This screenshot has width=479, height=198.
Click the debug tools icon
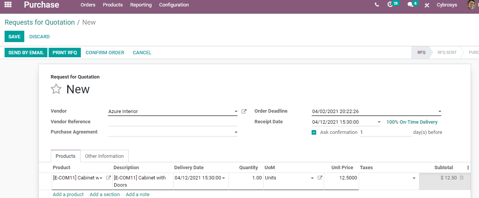coord(427,5)
